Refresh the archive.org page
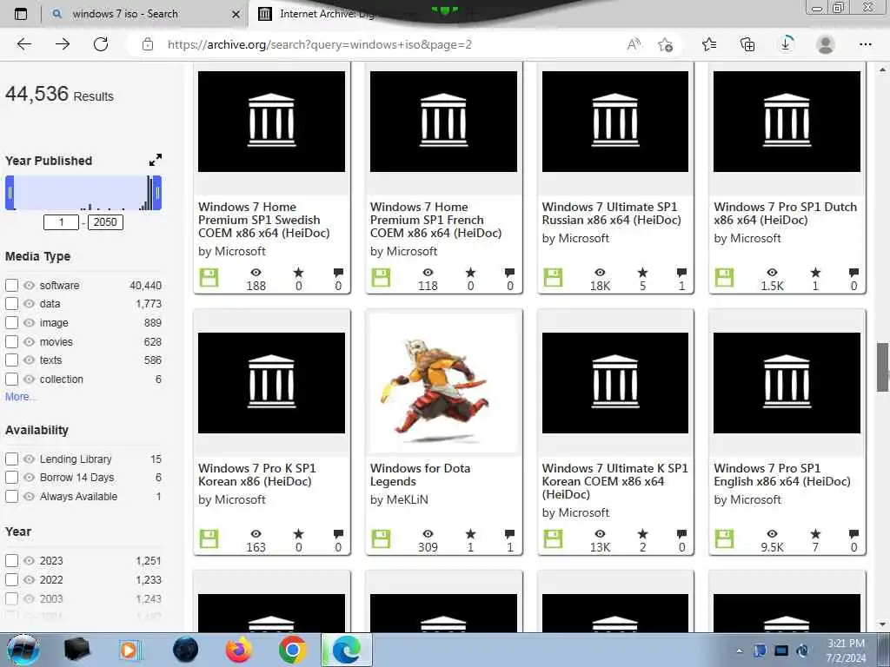The image size is (890, 667). click(101, 44)
